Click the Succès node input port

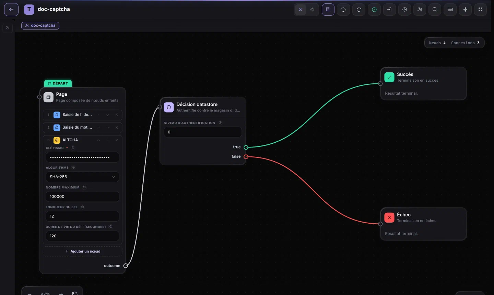(380, 84)
